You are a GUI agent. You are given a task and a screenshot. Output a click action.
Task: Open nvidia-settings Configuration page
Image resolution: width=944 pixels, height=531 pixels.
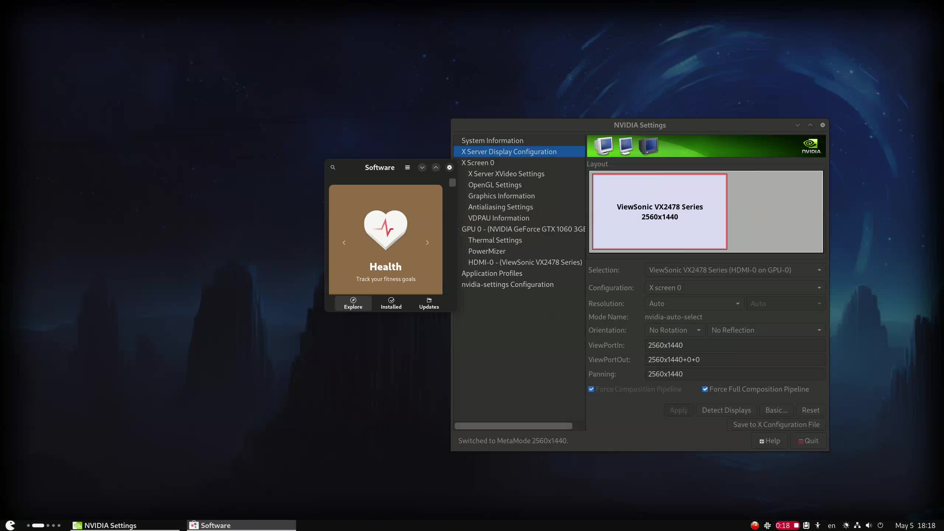[x=507, y=284]
